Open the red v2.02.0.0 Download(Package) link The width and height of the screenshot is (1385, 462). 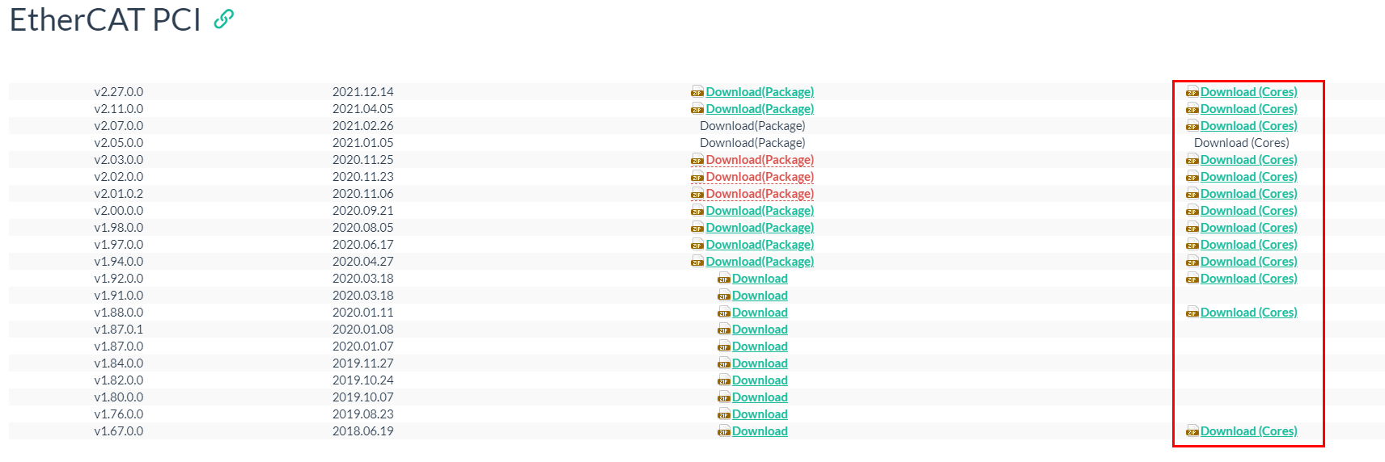coord(759,177)
